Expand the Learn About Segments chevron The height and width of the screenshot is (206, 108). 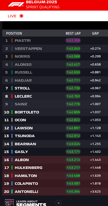pos(58,203)
